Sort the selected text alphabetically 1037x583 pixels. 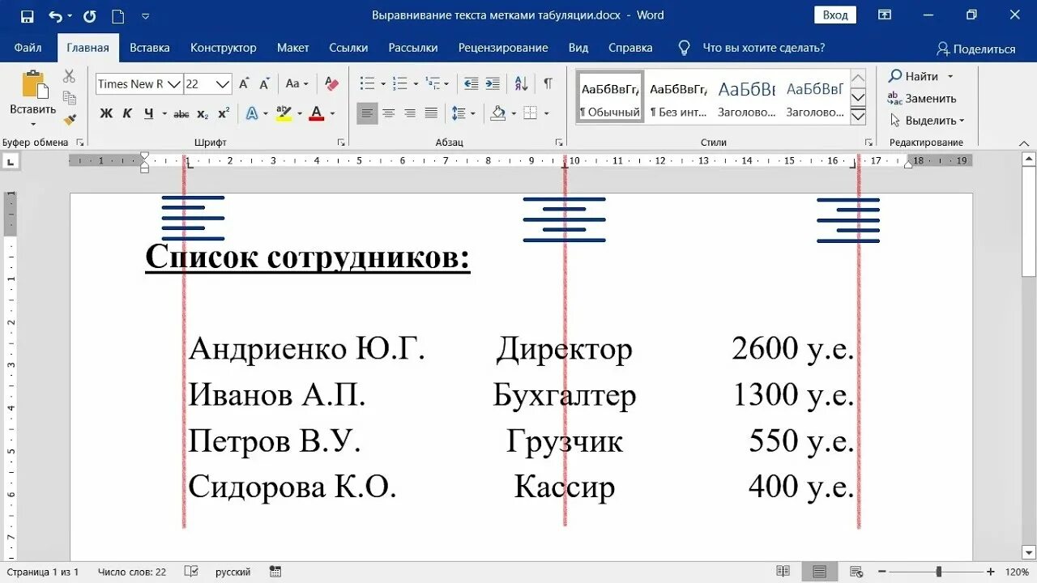(522, 83)
